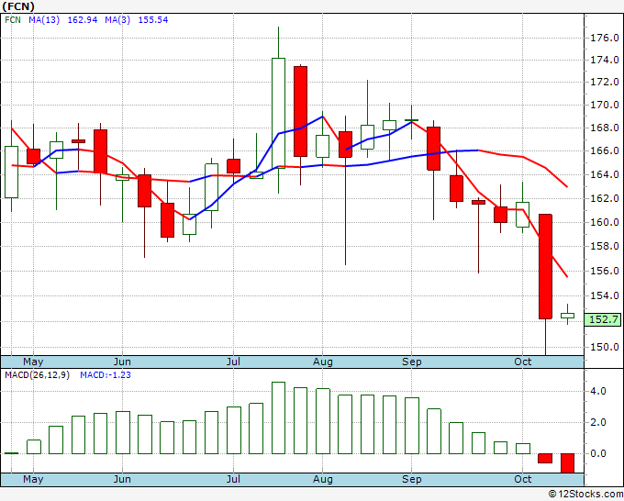This screenshot has width=624, height=501.
Task: Click the 150.0 price axis label
Action: (604, 347)
